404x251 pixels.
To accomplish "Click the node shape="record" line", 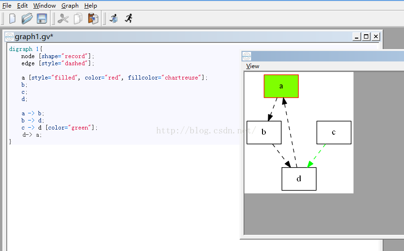I will [58, 56].
